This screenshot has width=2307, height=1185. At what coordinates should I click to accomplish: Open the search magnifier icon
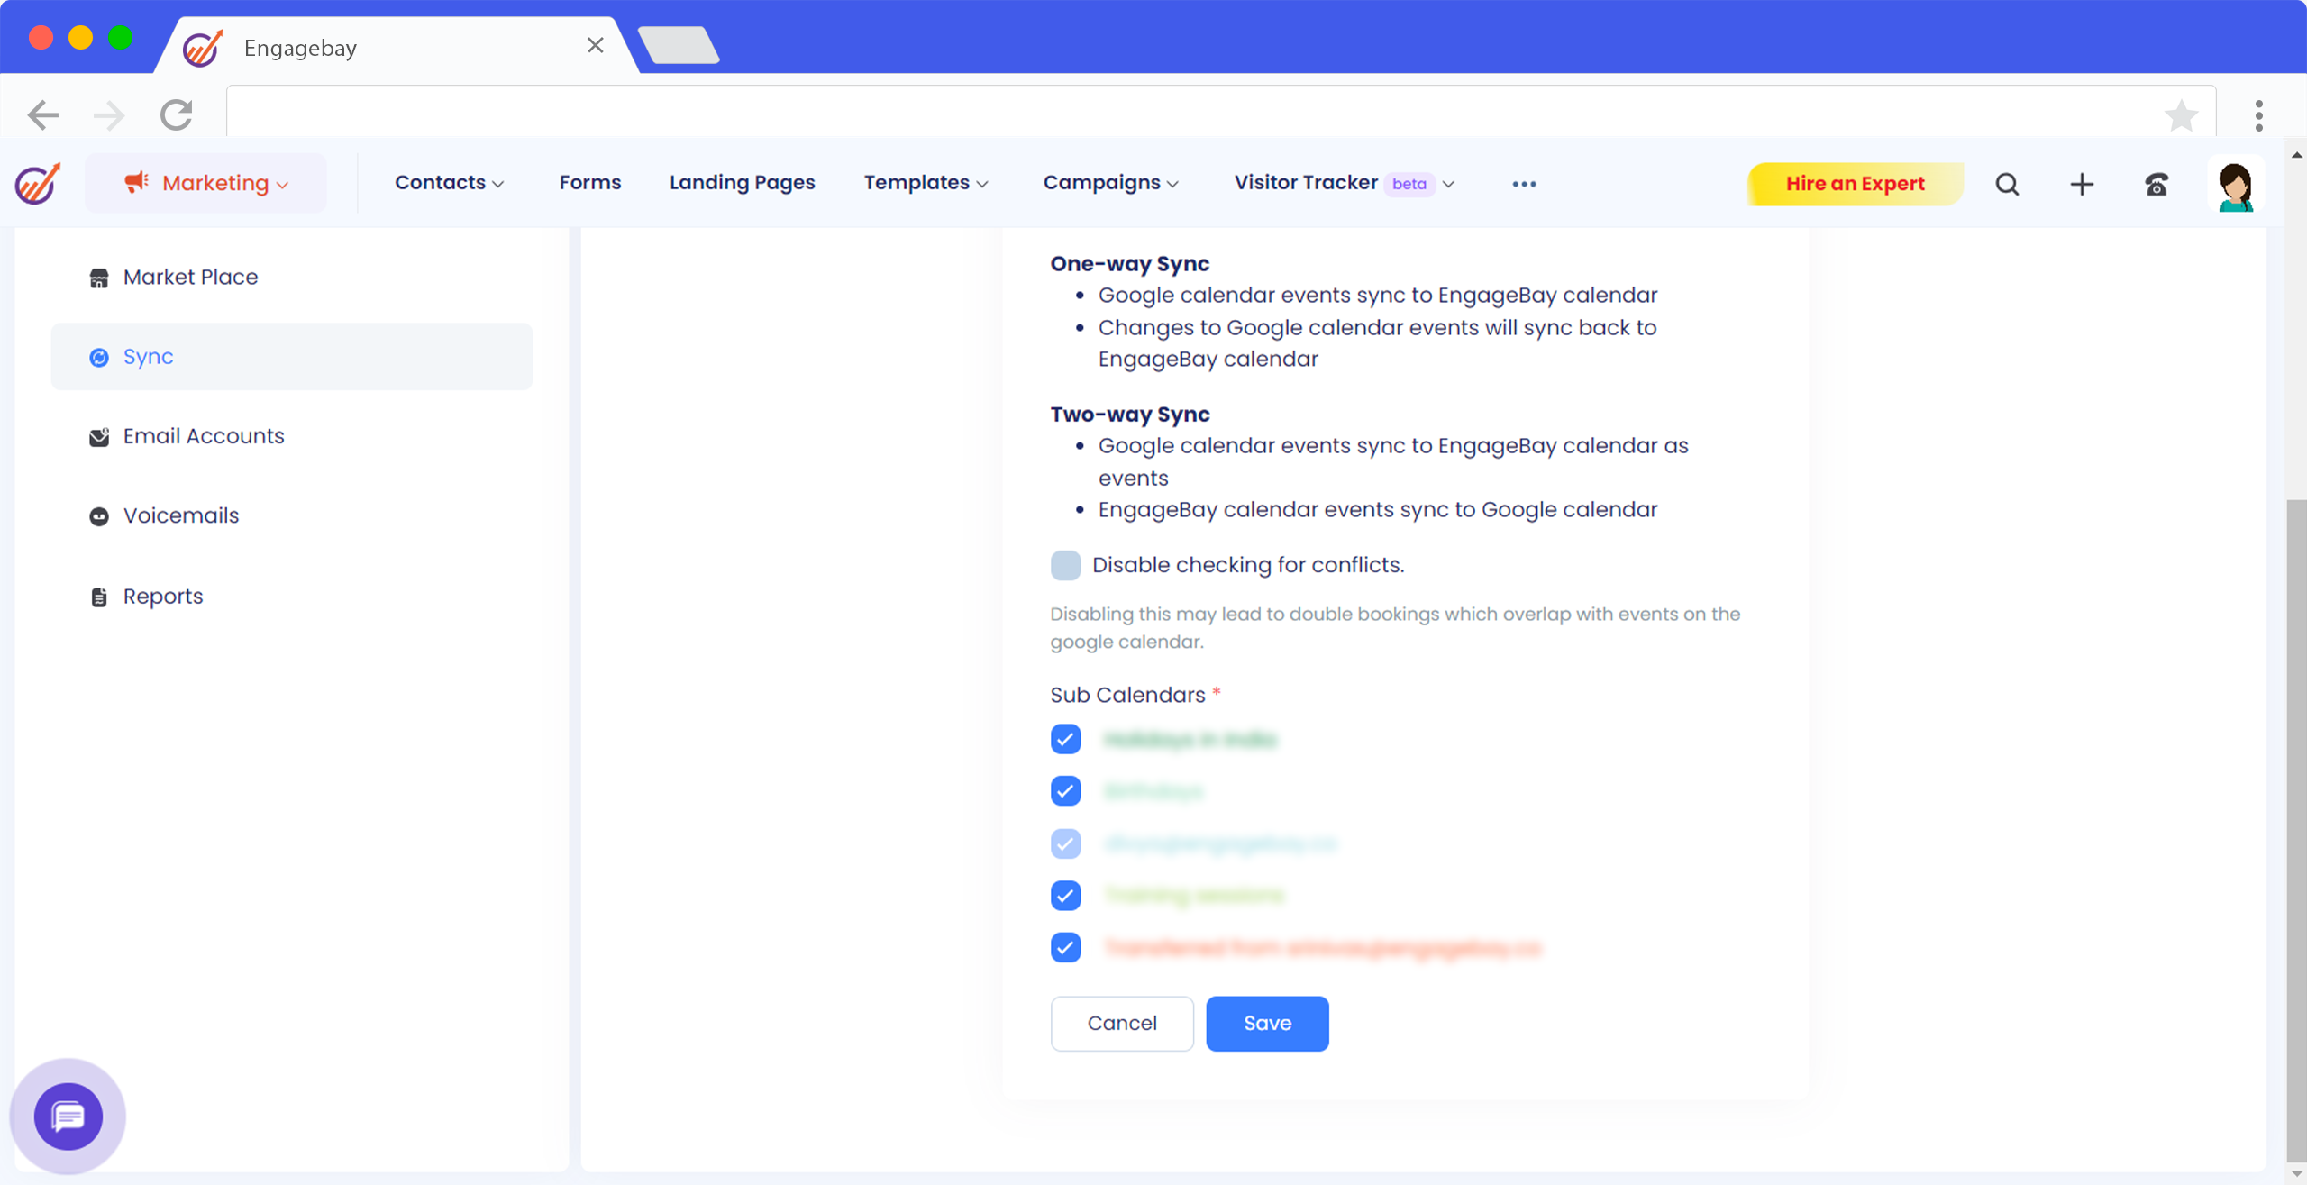pyautogui.click(x=2007, y=184)
